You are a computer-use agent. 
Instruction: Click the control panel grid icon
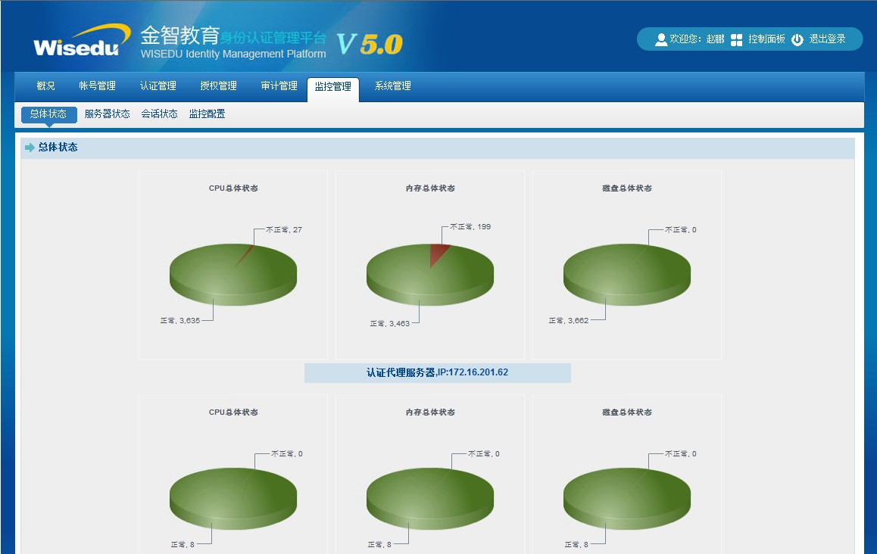pyautogui.click(x=736, y=39)
